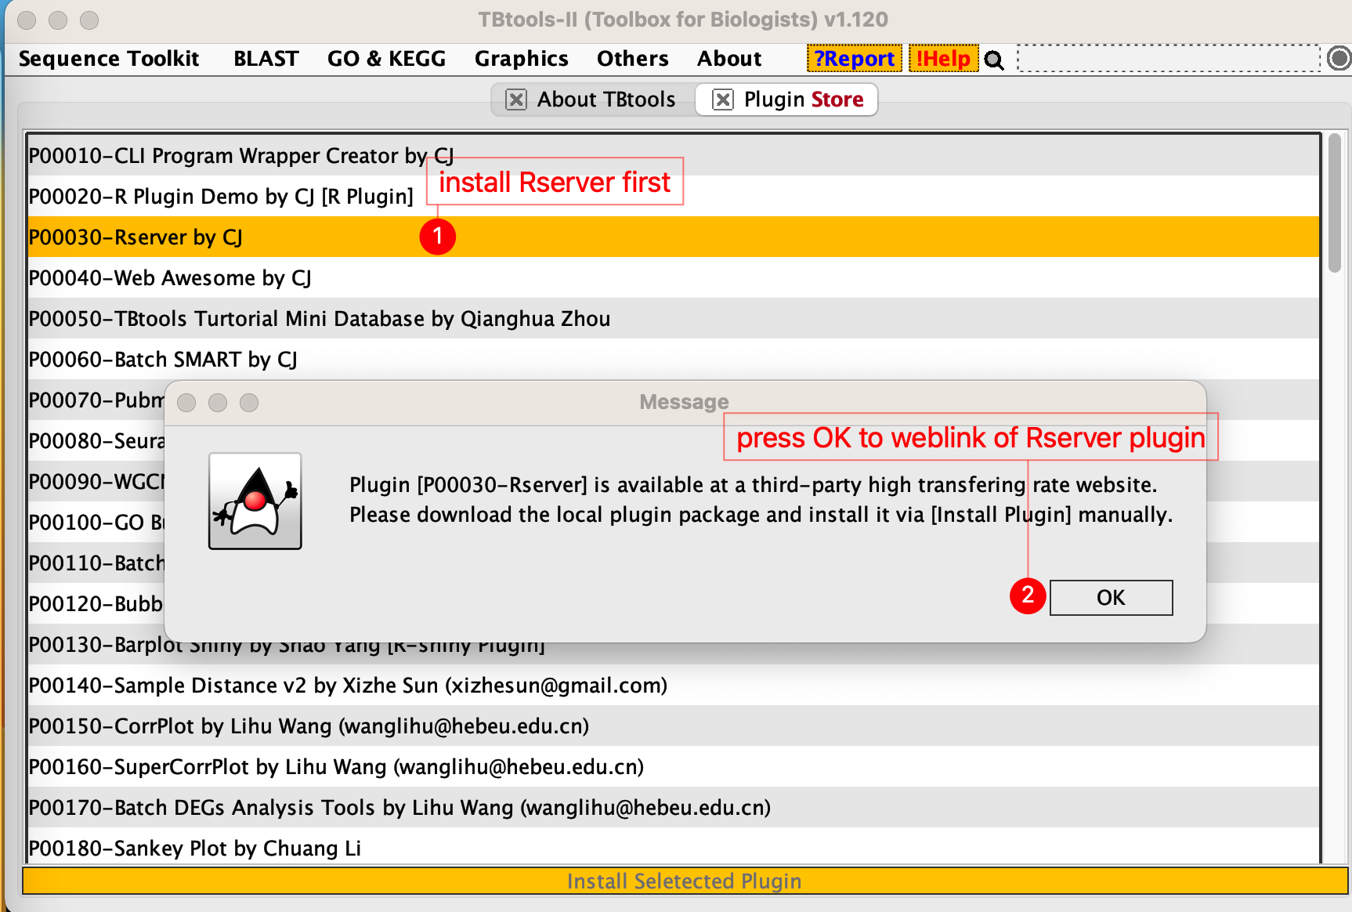Close the About TBtools tab
1352x912 pixels.
(516, 100)
